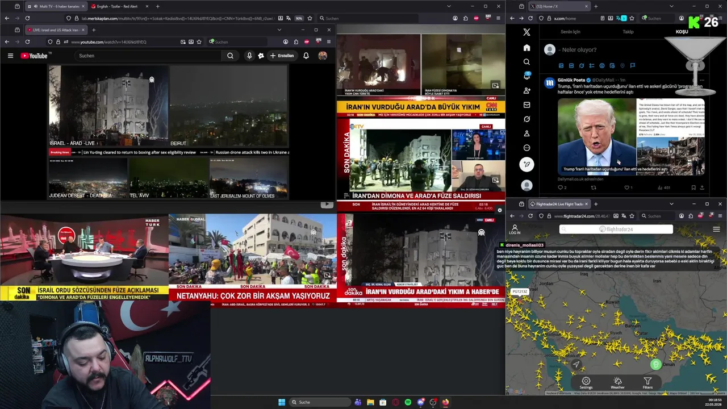Reply to the Günlük Posta tweet
The width and height of the screenshot is (727, 409).
pos(561,187)
